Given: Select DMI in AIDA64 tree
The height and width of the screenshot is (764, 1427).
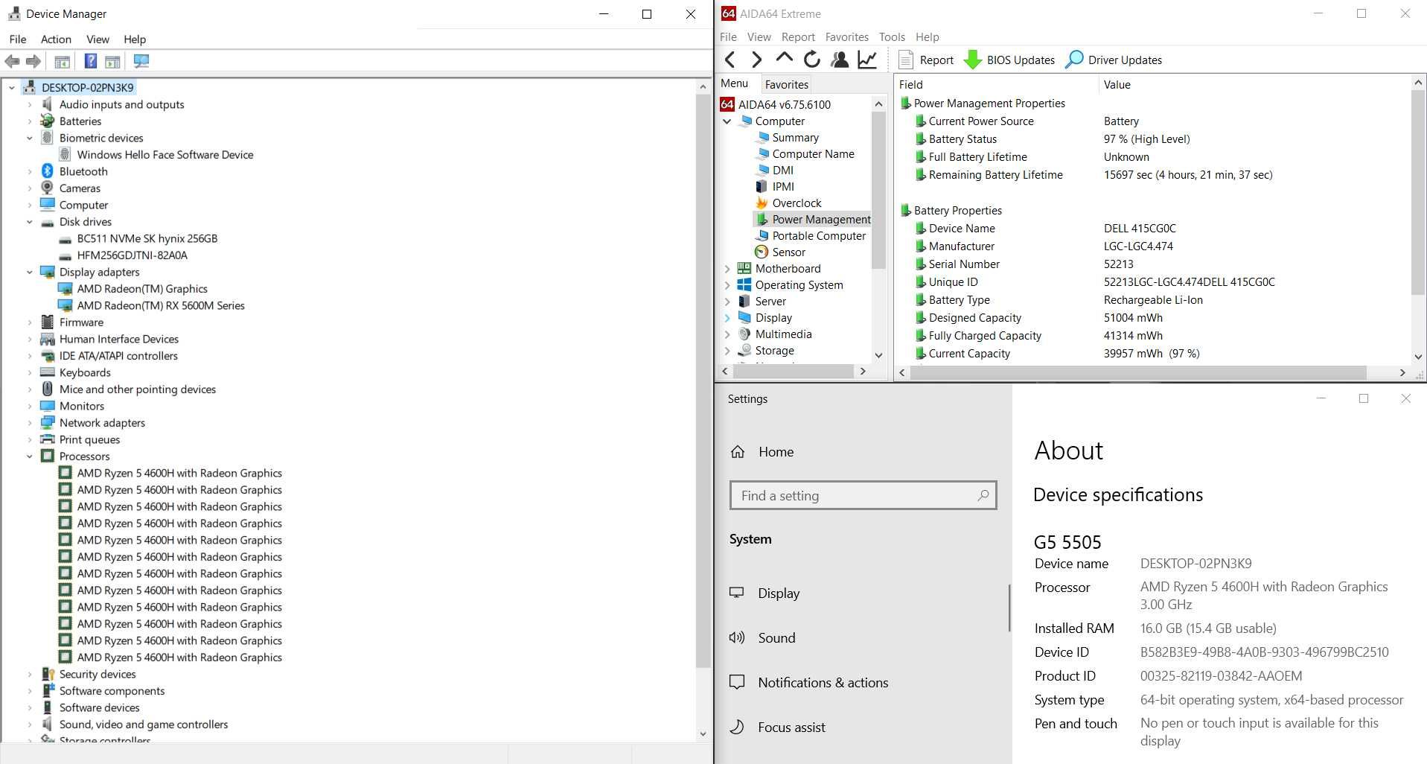Looking at the screenshot, I should pos(783,171).
